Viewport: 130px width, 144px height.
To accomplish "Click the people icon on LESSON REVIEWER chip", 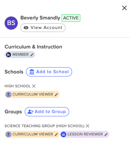I will click(64, 134).
